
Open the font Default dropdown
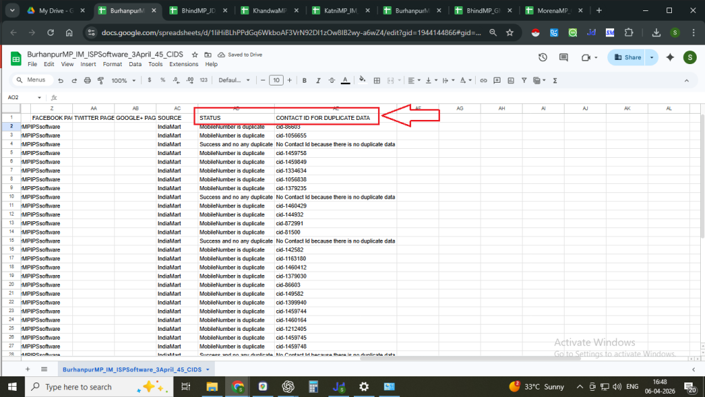tap(234, 80)
